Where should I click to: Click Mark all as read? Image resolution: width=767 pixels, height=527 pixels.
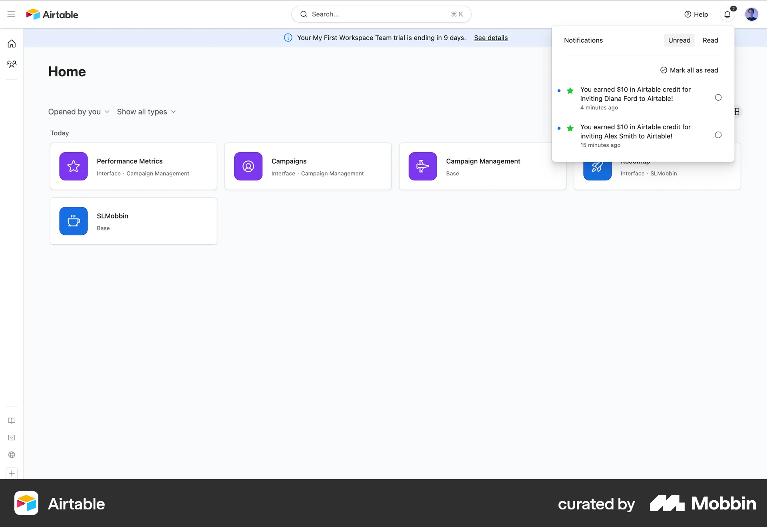pyautogui.click(x=689, y=70)
